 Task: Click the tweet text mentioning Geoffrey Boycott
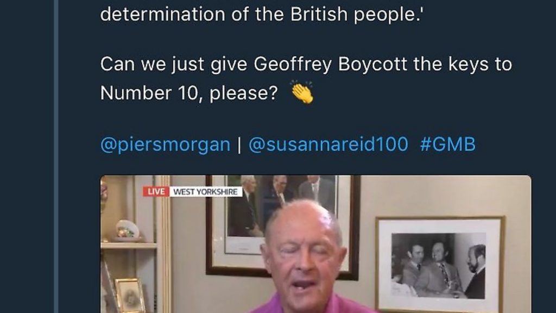[x=306, y=78]
